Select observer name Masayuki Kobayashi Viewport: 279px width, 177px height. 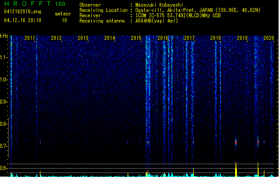pos(159,5)
